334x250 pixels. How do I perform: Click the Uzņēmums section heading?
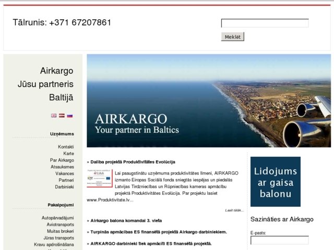click(62, 134)
